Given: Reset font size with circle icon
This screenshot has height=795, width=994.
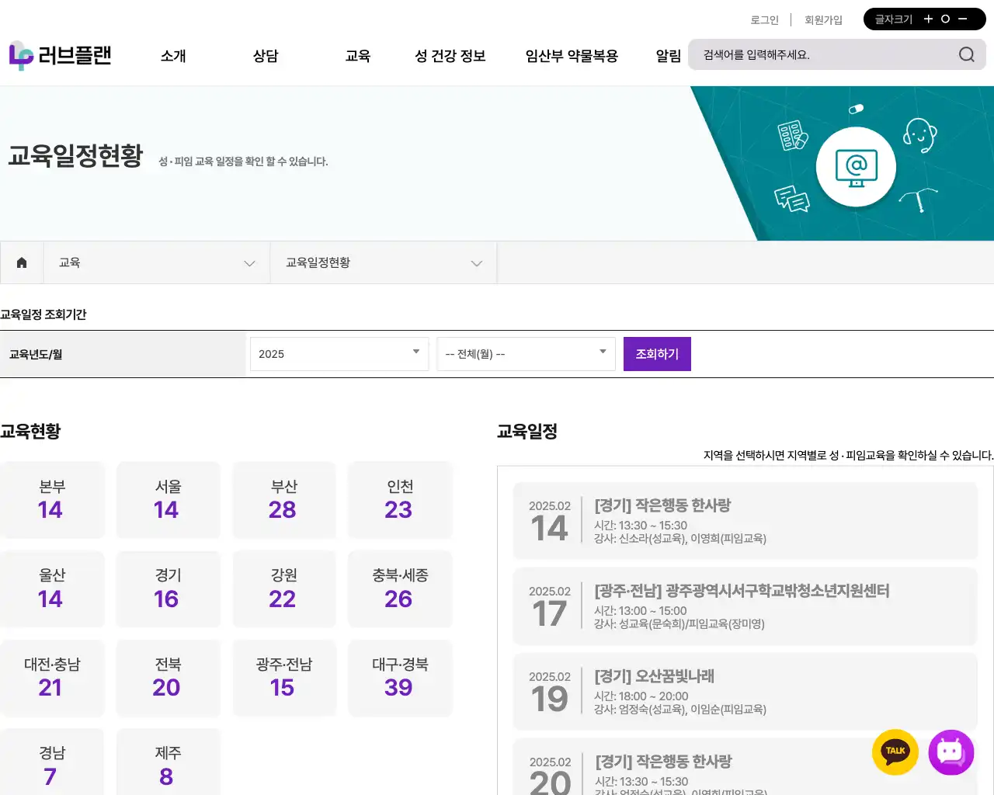Looking at the screenshot, I should (945, 19).
